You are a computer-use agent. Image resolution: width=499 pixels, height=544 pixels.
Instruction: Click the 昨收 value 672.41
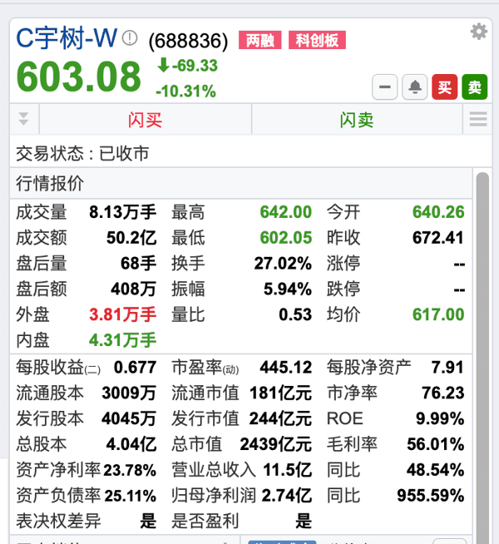(438, 238)
